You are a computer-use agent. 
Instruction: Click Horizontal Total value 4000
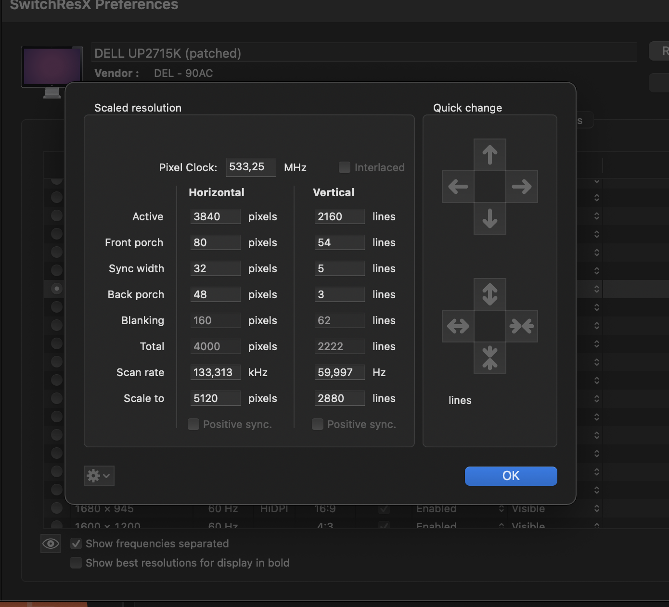point(216,346)
